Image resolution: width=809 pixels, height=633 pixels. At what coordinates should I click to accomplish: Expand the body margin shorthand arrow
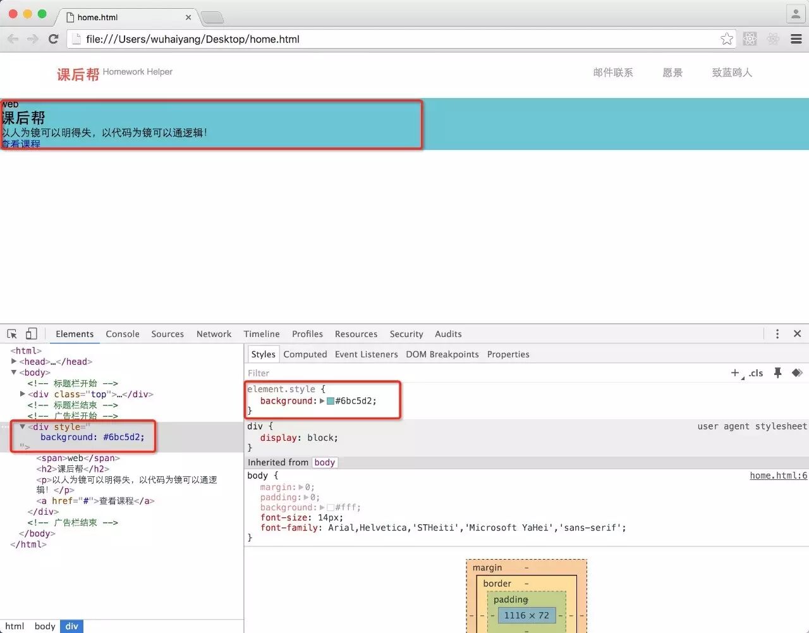(x=301, y=487)
